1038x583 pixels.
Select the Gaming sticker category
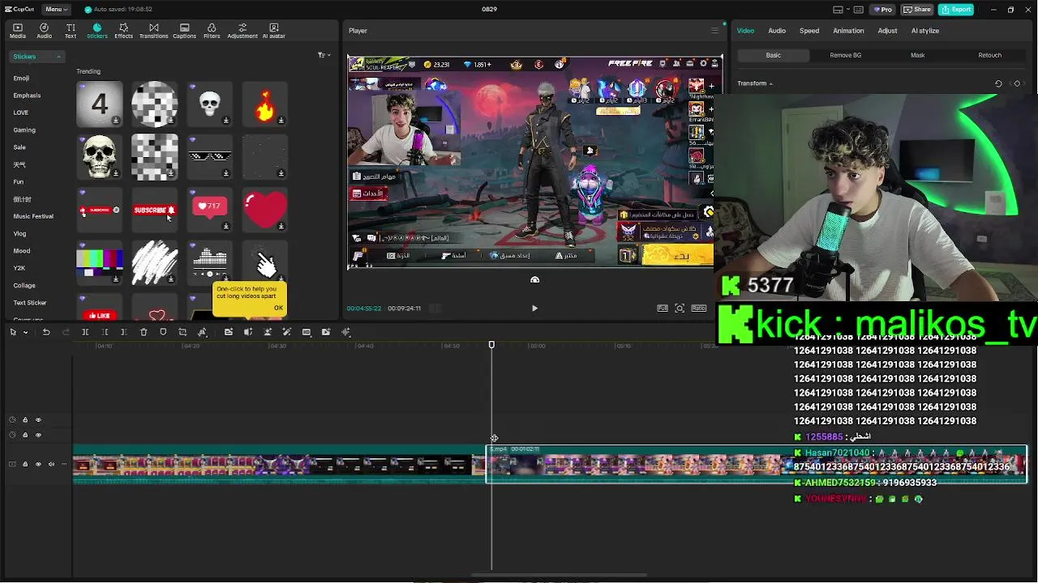pyautogui.click(x=24, y=130)
